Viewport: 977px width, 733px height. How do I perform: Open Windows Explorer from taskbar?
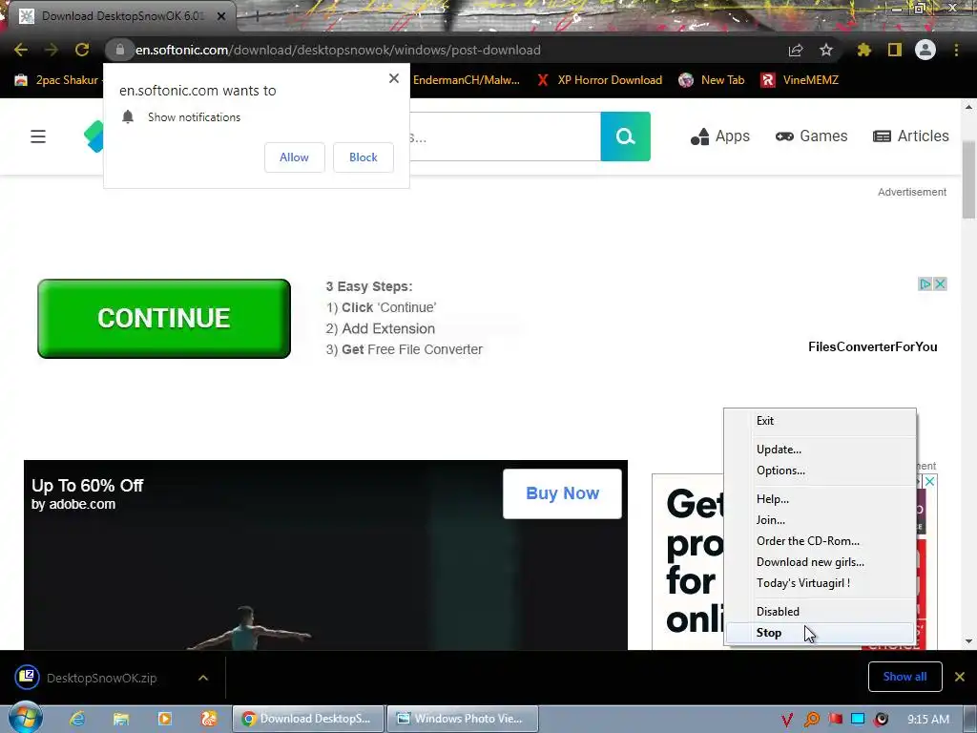(x=121, y=720)
